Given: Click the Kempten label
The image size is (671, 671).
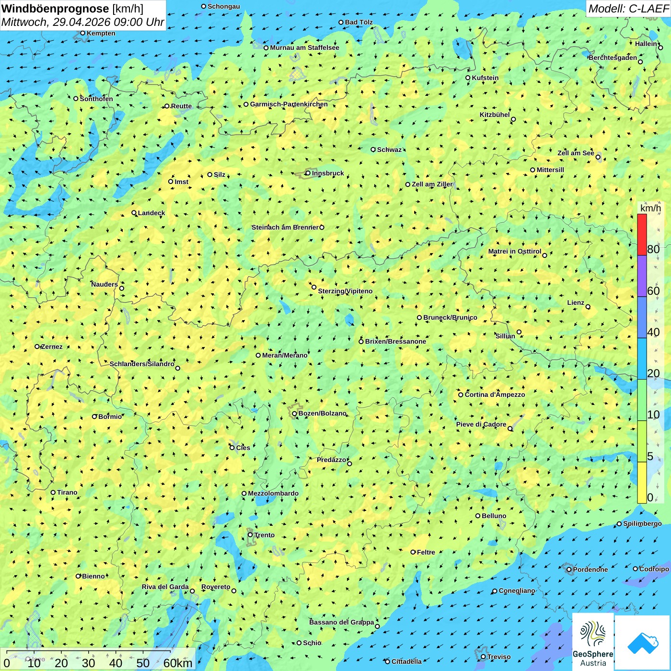Looking at the screenshot, I should pos(101,33).
